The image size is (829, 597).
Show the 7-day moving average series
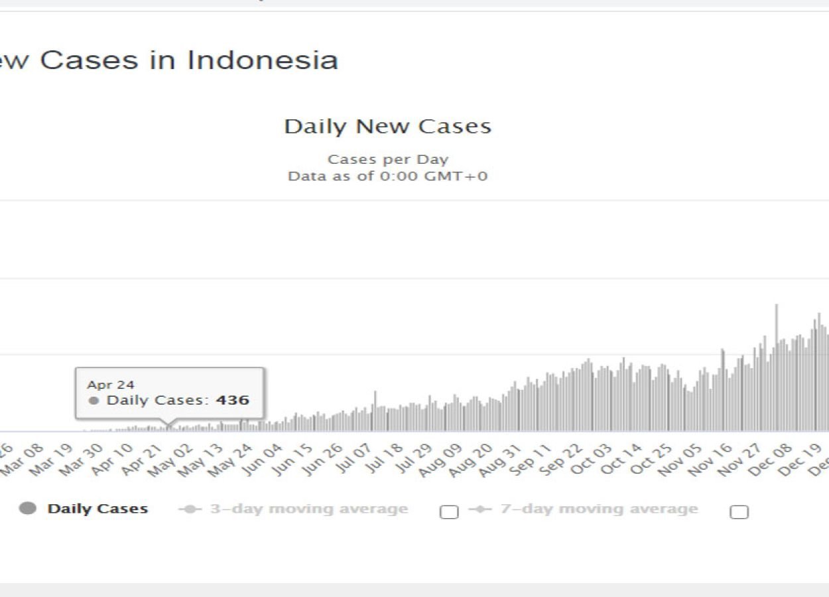coord(599,509)
